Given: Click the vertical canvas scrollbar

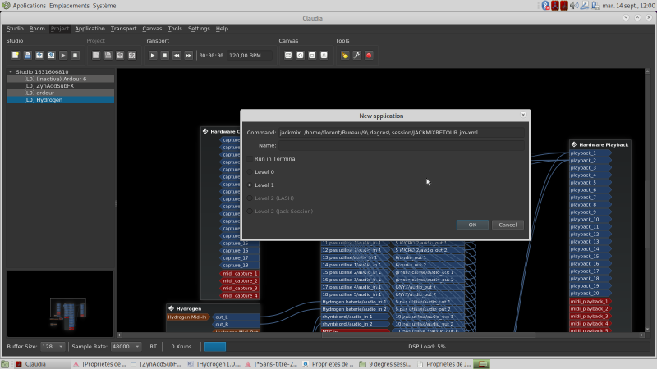Looking at the screenshot, I should tap(647, 201).
